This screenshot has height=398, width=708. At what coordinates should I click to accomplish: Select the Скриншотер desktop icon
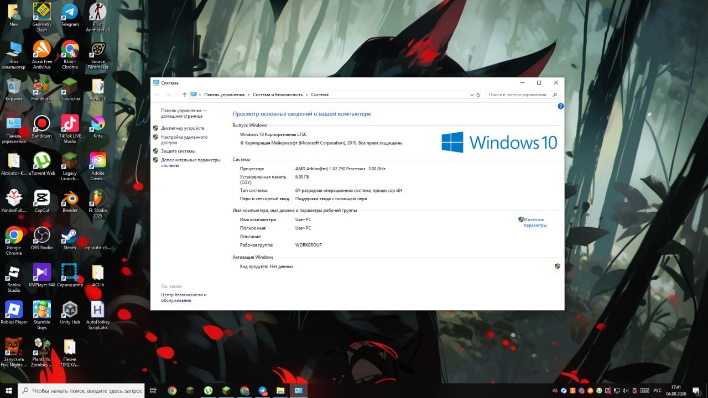(x=70, y=275)
